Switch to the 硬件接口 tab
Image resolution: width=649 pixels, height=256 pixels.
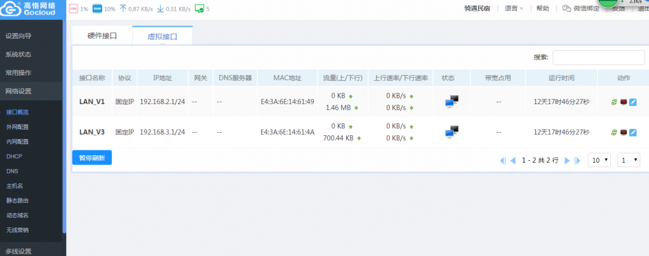pos(102,36)
